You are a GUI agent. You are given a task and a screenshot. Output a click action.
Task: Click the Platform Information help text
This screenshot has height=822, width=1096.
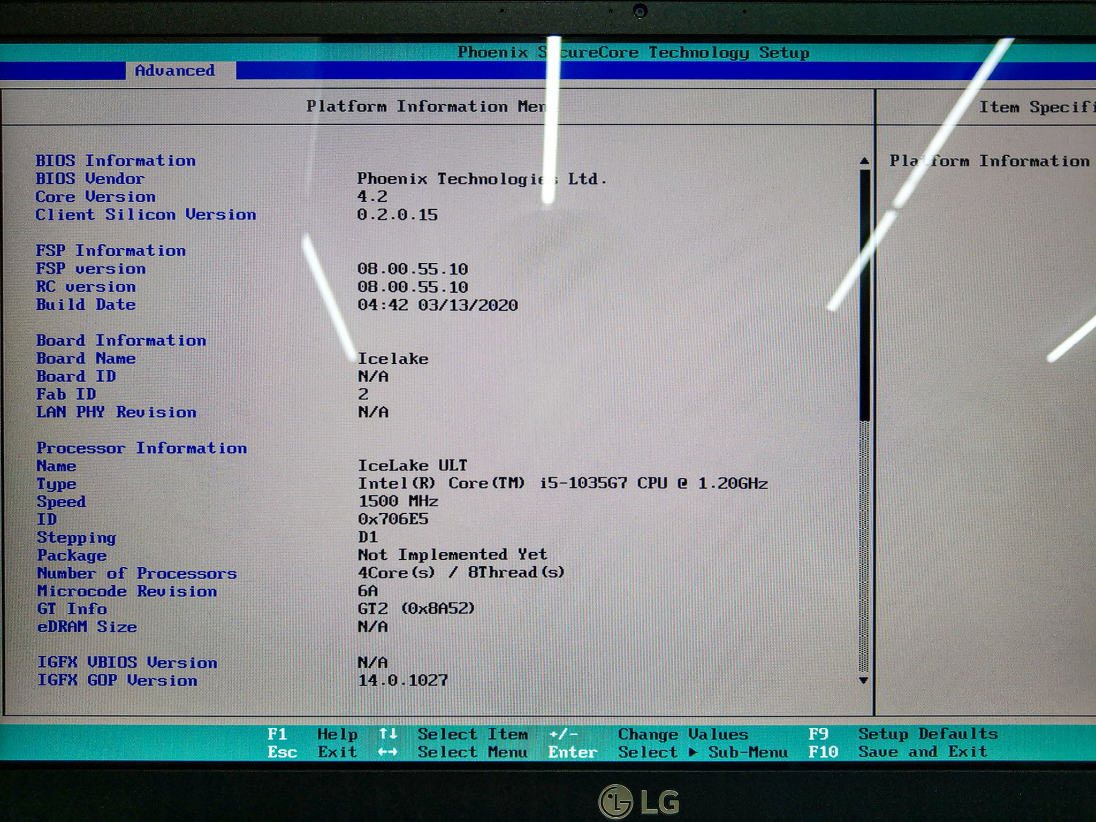pyautogui.click(x=990, y=161)
